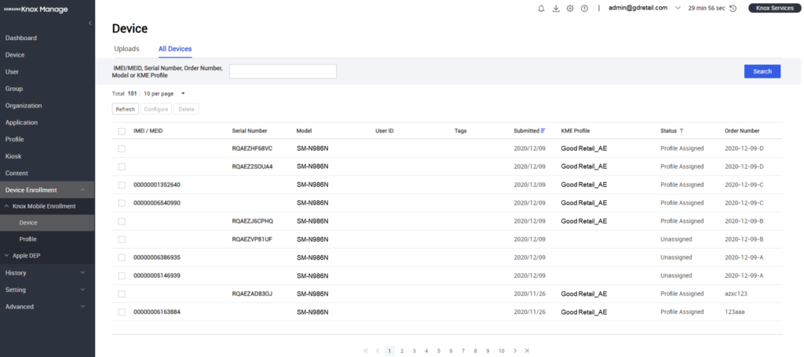Click the device search input field

[283, 71]
